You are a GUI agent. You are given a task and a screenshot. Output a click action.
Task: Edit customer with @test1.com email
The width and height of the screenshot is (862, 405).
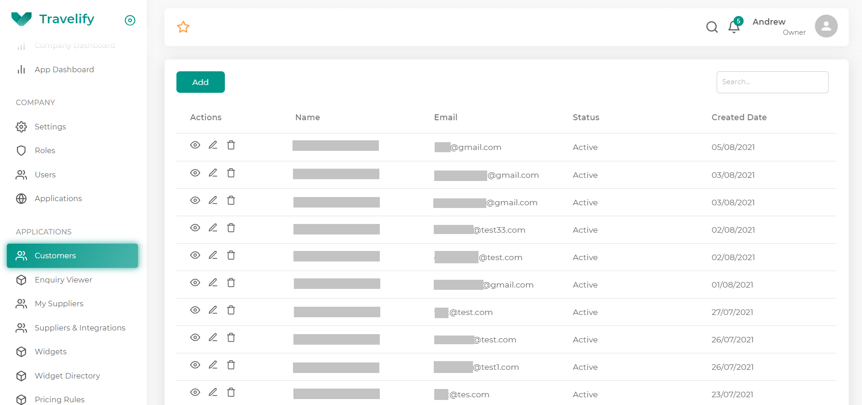pyautogui.click(x=213, y=365)
